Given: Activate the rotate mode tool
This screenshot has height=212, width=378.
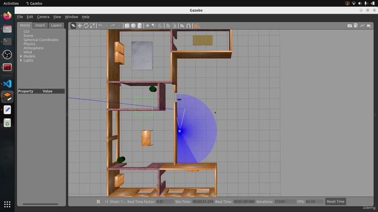Looking at the screenshot, I should pos(86,26).
